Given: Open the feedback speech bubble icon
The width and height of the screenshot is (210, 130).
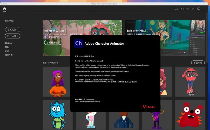Looking at the screenshot, I should (x=199, y=9).
